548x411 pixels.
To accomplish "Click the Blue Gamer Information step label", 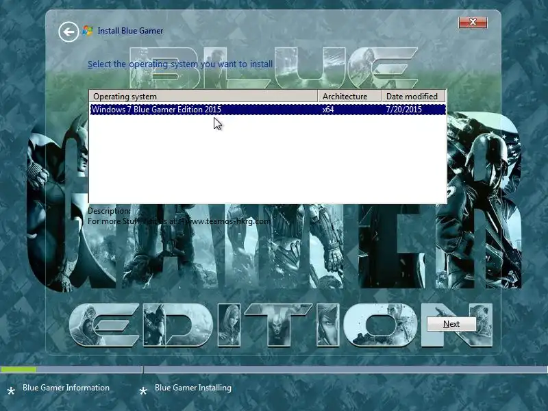I will click(x=66, y=388).
